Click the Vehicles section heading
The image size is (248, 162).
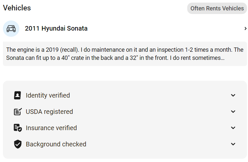17,8
